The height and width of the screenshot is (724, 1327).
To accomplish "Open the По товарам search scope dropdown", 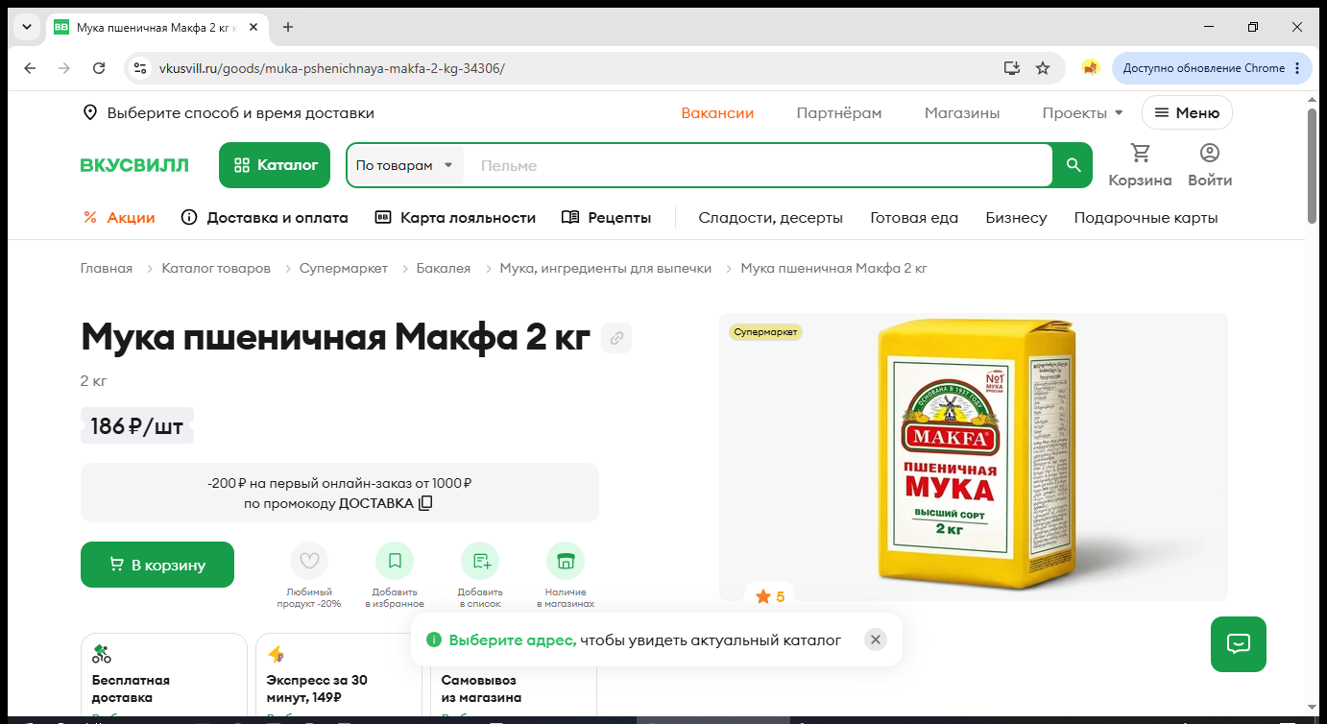I will click(x=404, y=165).
